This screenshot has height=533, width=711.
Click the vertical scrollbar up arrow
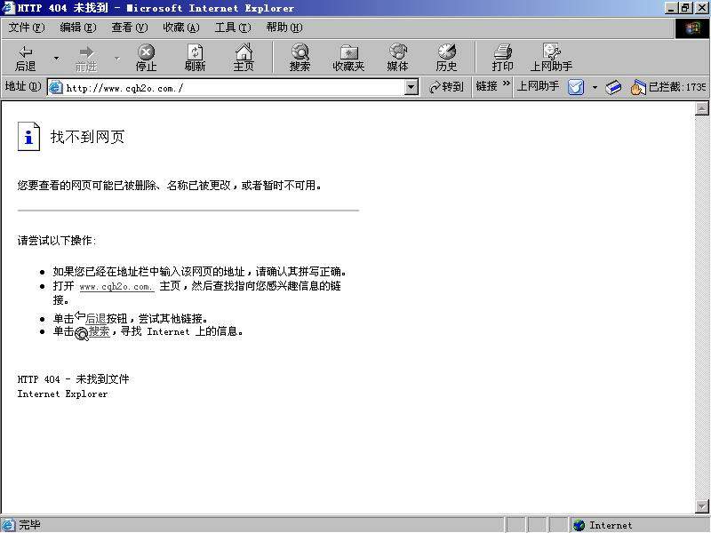tap(702, 108)
